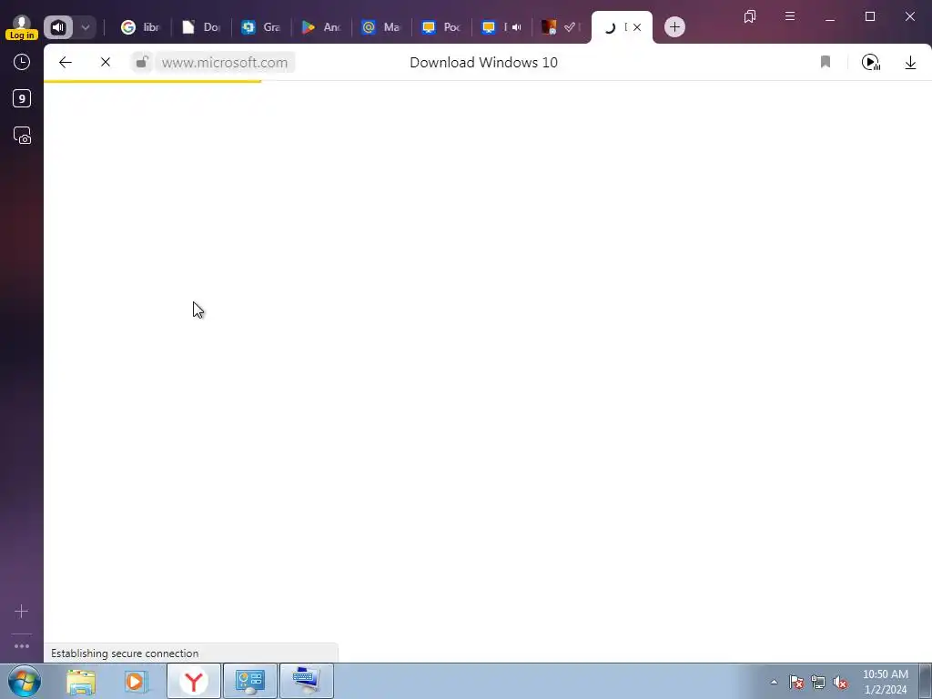Click the Log in profile icon
Screen dimensions: 932x699
pyautogui.click(x=22, y=27)
